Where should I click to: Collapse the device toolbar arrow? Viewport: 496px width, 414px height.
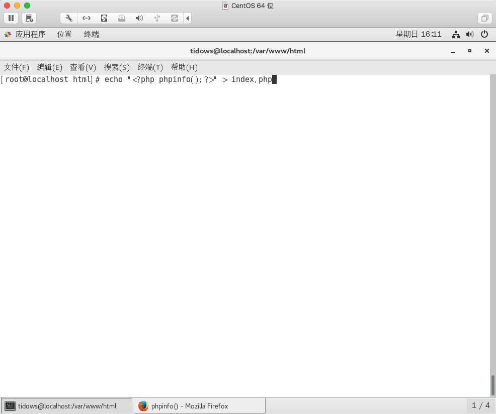(x=187, y=18)
